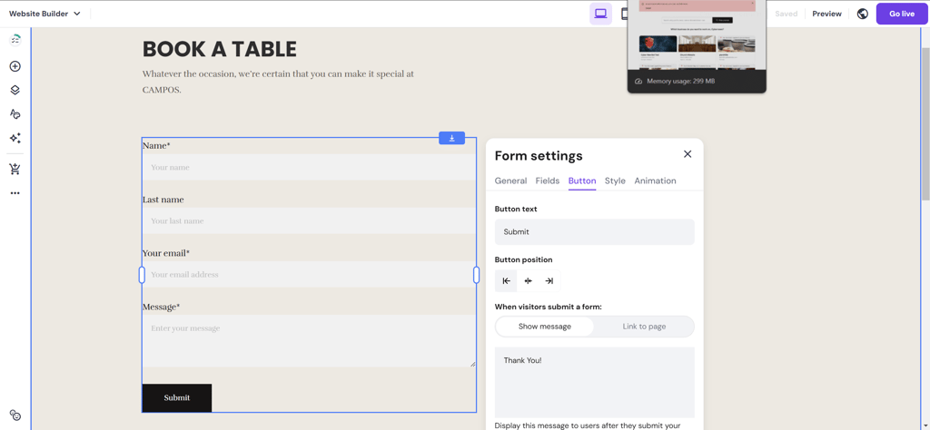Click the Last name field label
This screenshot has width=930, height=430.
[163, 200]
